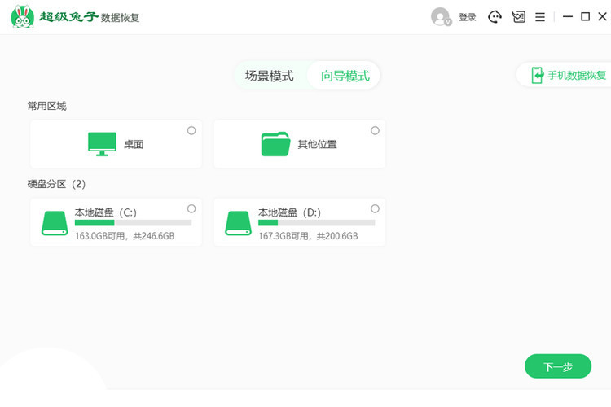
Task: Click 167.3GB可用 capacity text
Action: click(308, 236)
